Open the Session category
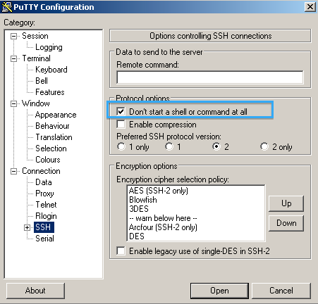Screen dimensions: 318x304 [x=35, y=36]
